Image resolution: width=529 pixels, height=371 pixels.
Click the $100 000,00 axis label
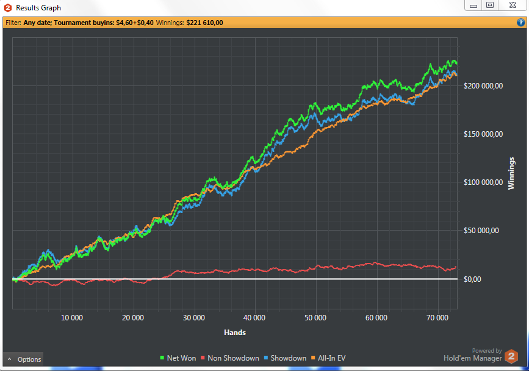coord(483,182)
